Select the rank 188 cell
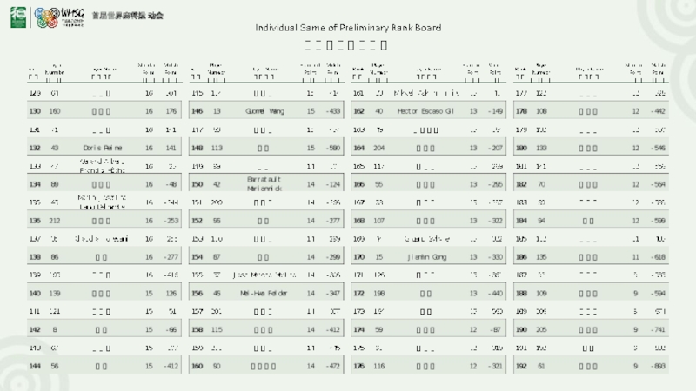 point(521,294)
